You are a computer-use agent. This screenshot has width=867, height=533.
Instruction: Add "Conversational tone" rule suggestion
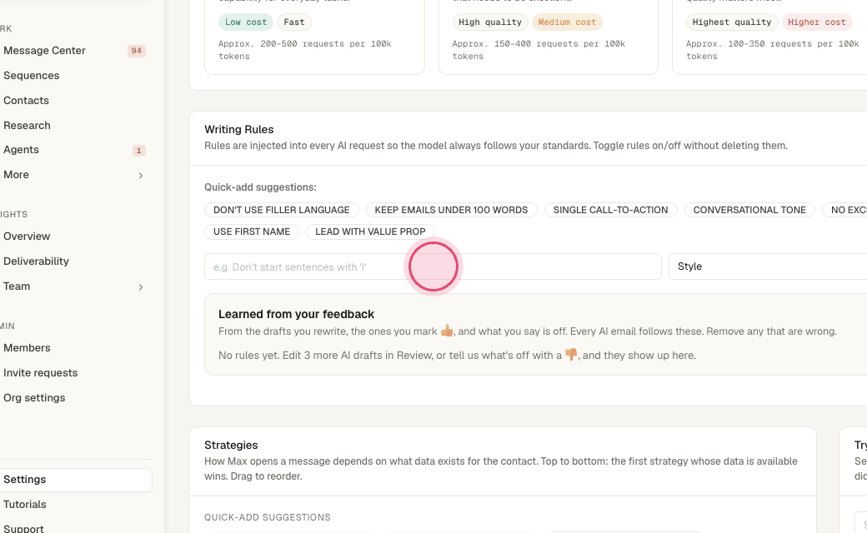coord(749,210)
